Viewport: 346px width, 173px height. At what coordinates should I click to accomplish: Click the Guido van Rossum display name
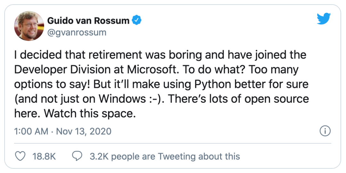click(88, 21)
